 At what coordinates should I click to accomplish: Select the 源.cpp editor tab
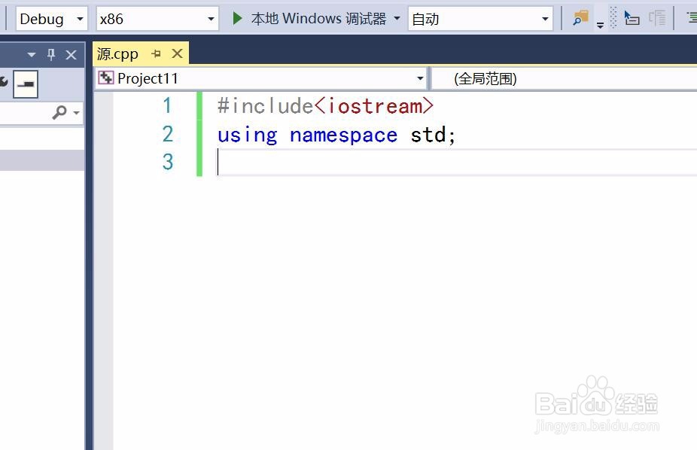(x=118, y=53)
